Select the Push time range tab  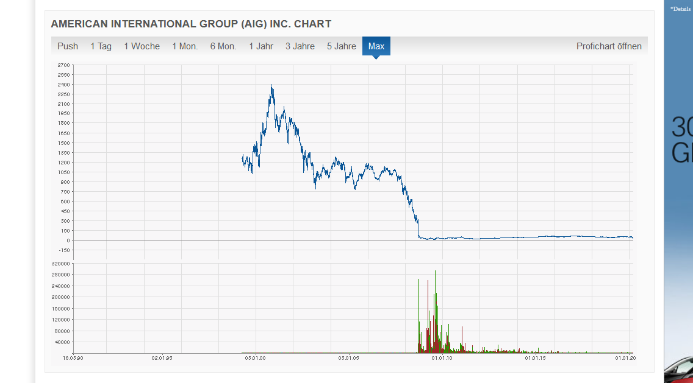pos(68,46)
